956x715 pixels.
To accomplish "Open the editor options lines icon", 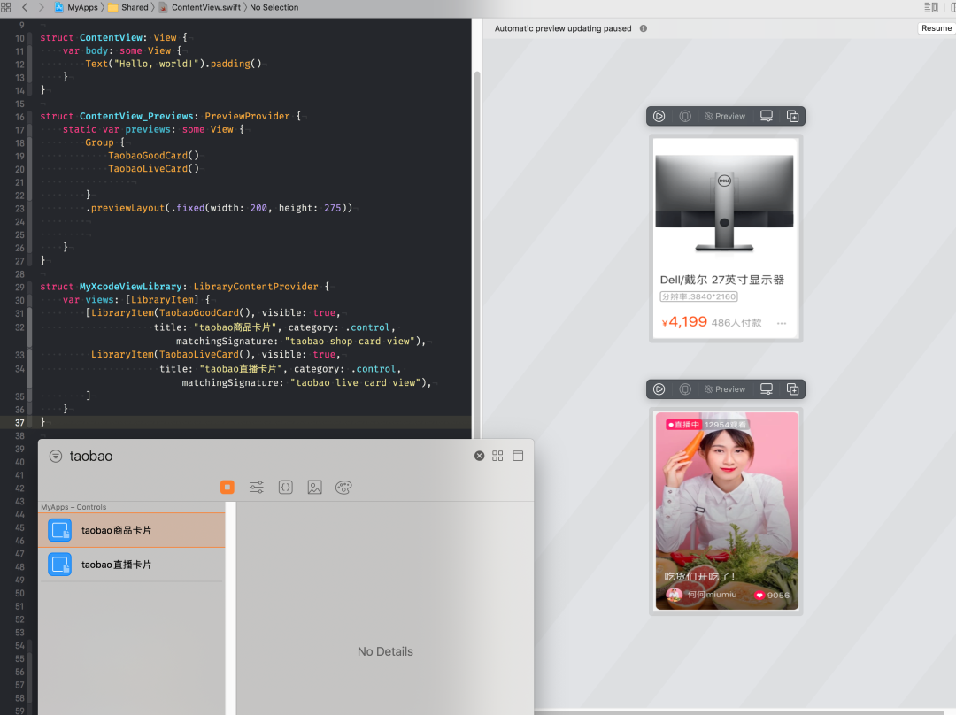I will tap(931, 7).
